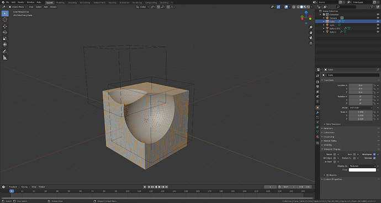Open the timeline Keying menu

25,187
